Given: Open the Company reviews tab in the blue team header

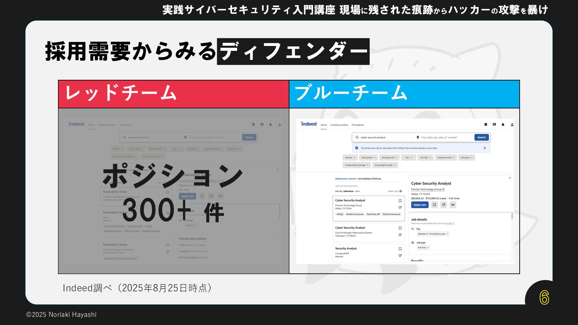Looking at the screenshot, I should point(339,125).
